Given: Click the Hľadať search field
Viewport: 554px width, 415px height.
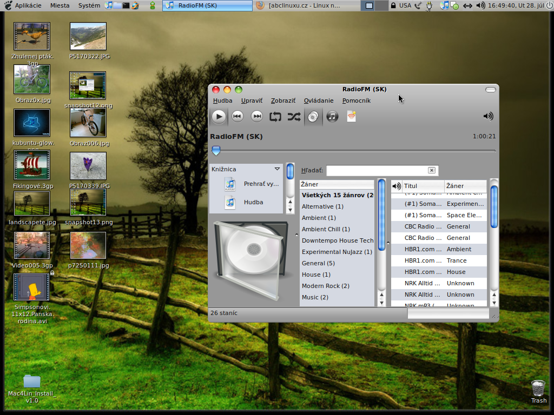Looking at the screenshot, I should coord(377,170).
